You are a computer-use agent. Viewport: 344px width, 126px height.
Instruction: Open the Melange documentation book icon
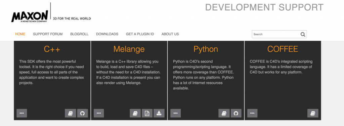(135, 113)
